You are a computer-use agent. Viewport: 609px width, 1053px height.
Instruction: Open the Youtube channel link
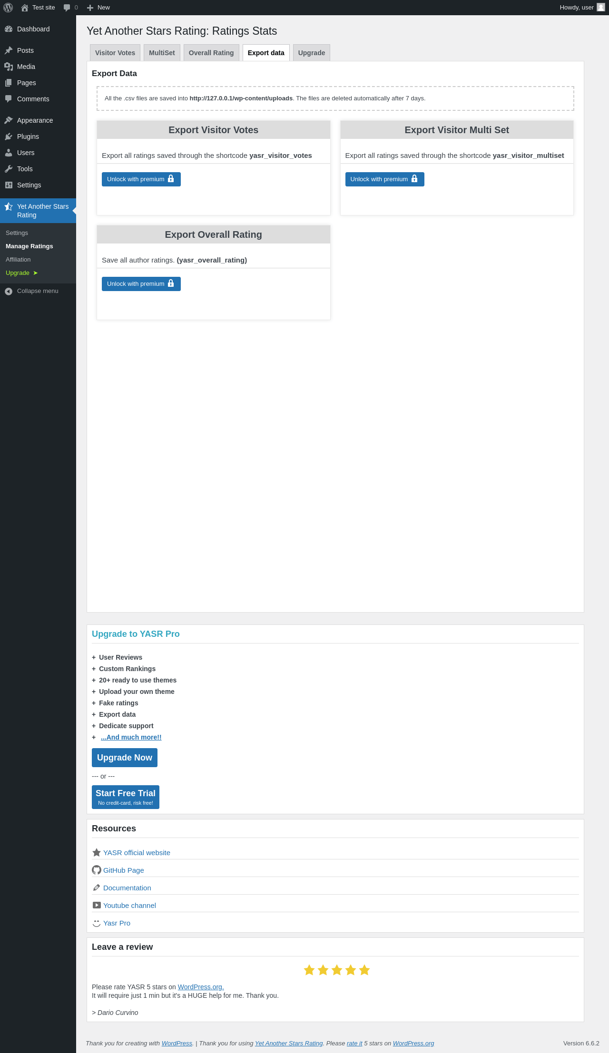(129, 906)
